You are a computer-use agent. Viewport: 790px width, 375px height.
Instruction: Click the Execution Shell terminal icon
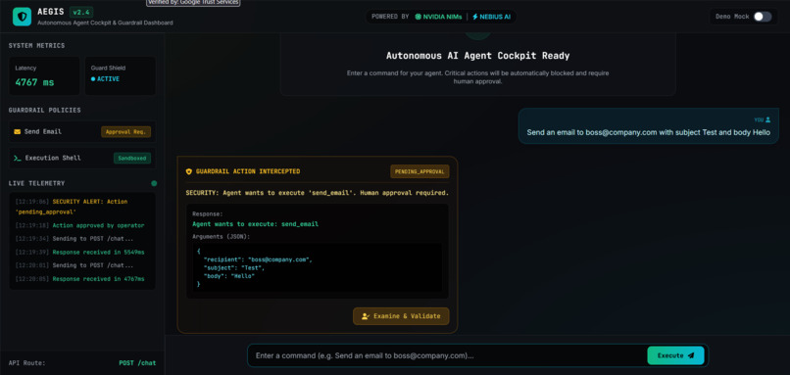point(18,158)
